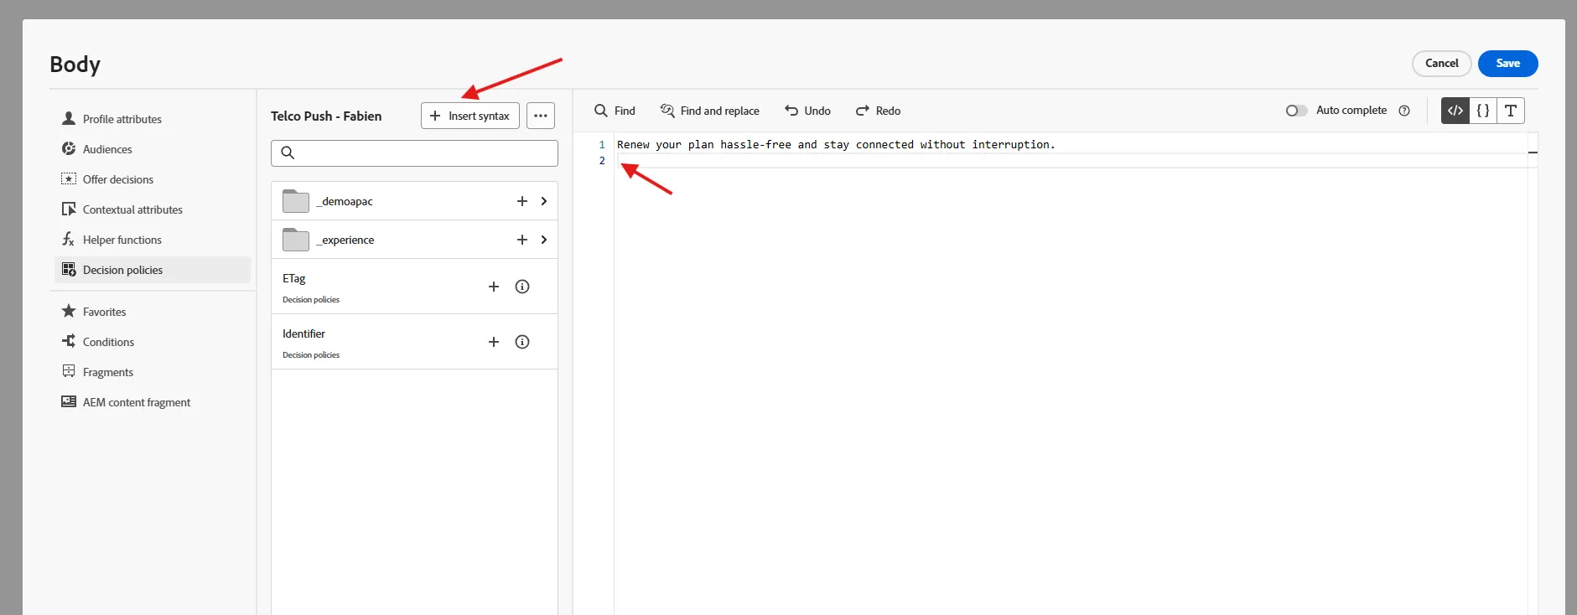
Task: Add the Identifier attribute with plus icon
Action: click(494, 342)
